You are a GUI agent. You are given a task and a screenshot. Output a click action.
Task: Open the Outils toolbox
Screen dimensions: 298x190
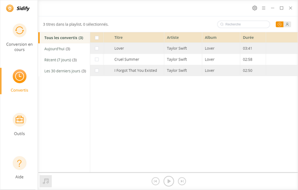(x=19, y=120)
